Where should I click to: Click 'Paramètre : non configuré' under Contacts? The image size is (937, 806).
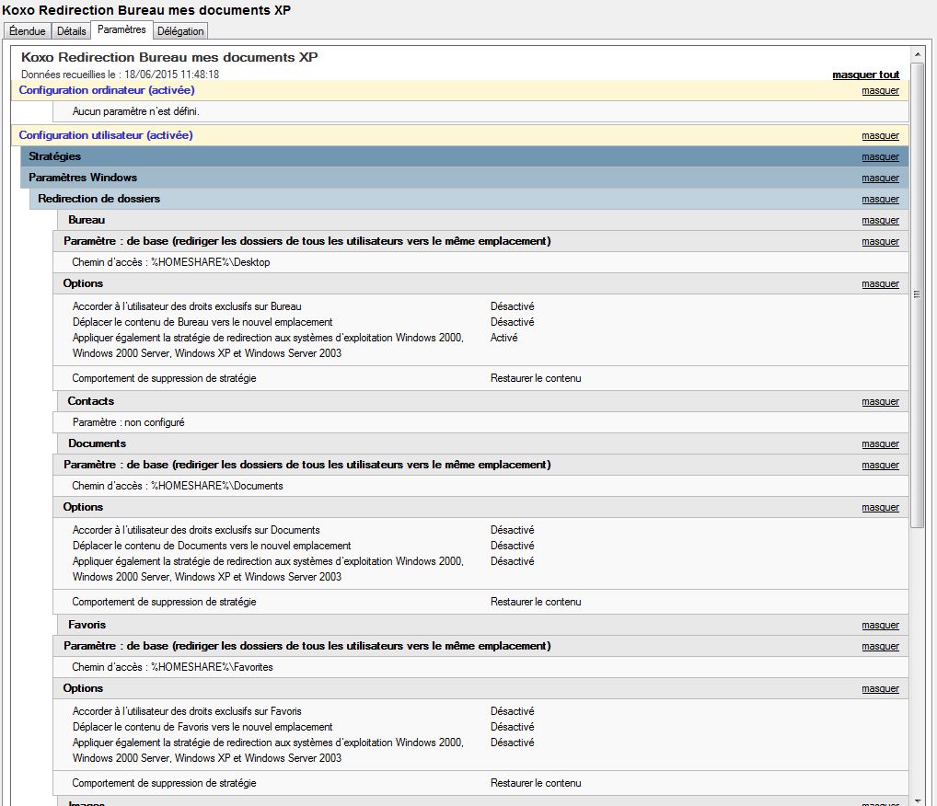tap(129, 422)
